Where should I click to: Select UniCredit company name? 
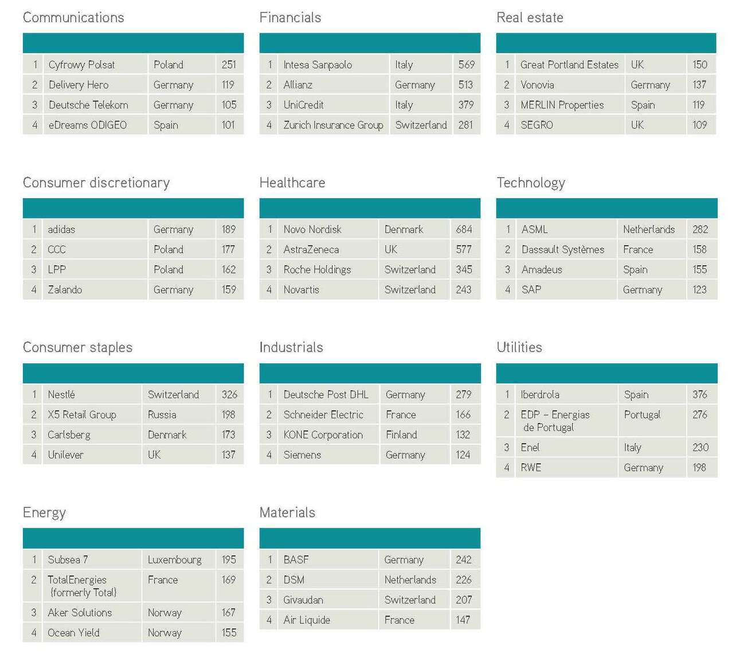click(x=304, y=105)
